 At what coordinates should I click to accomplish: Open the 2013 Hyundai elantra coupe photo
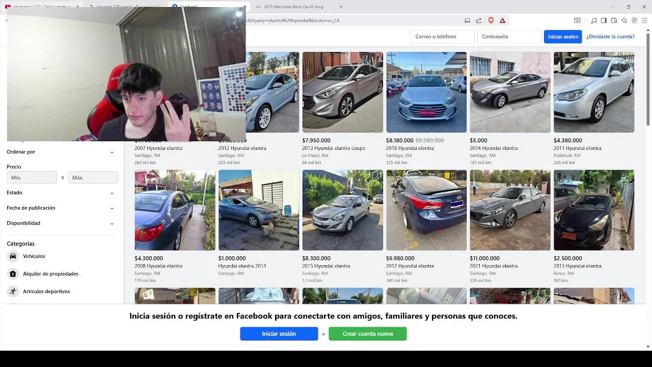click(x=343, y=92)
